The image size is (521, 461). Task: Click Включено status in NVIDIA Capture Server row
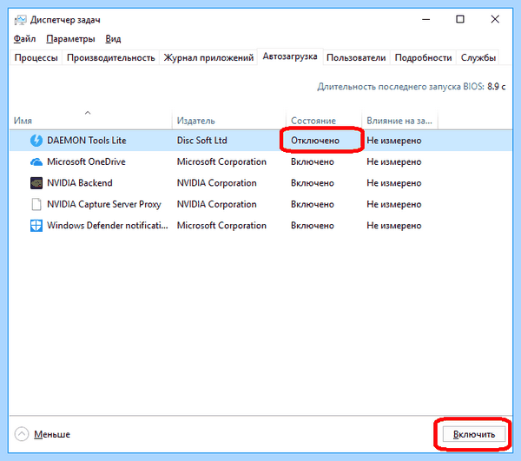(x=313, y=204)
